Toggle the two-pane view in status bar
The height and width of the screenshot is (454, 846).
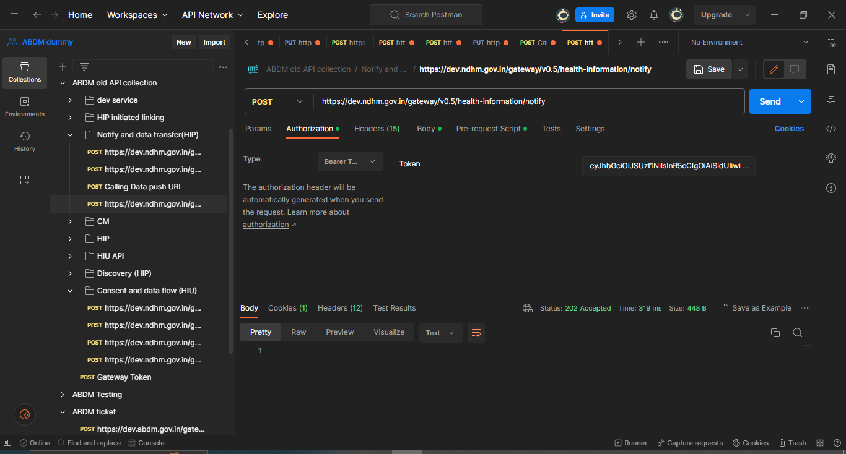820,443
